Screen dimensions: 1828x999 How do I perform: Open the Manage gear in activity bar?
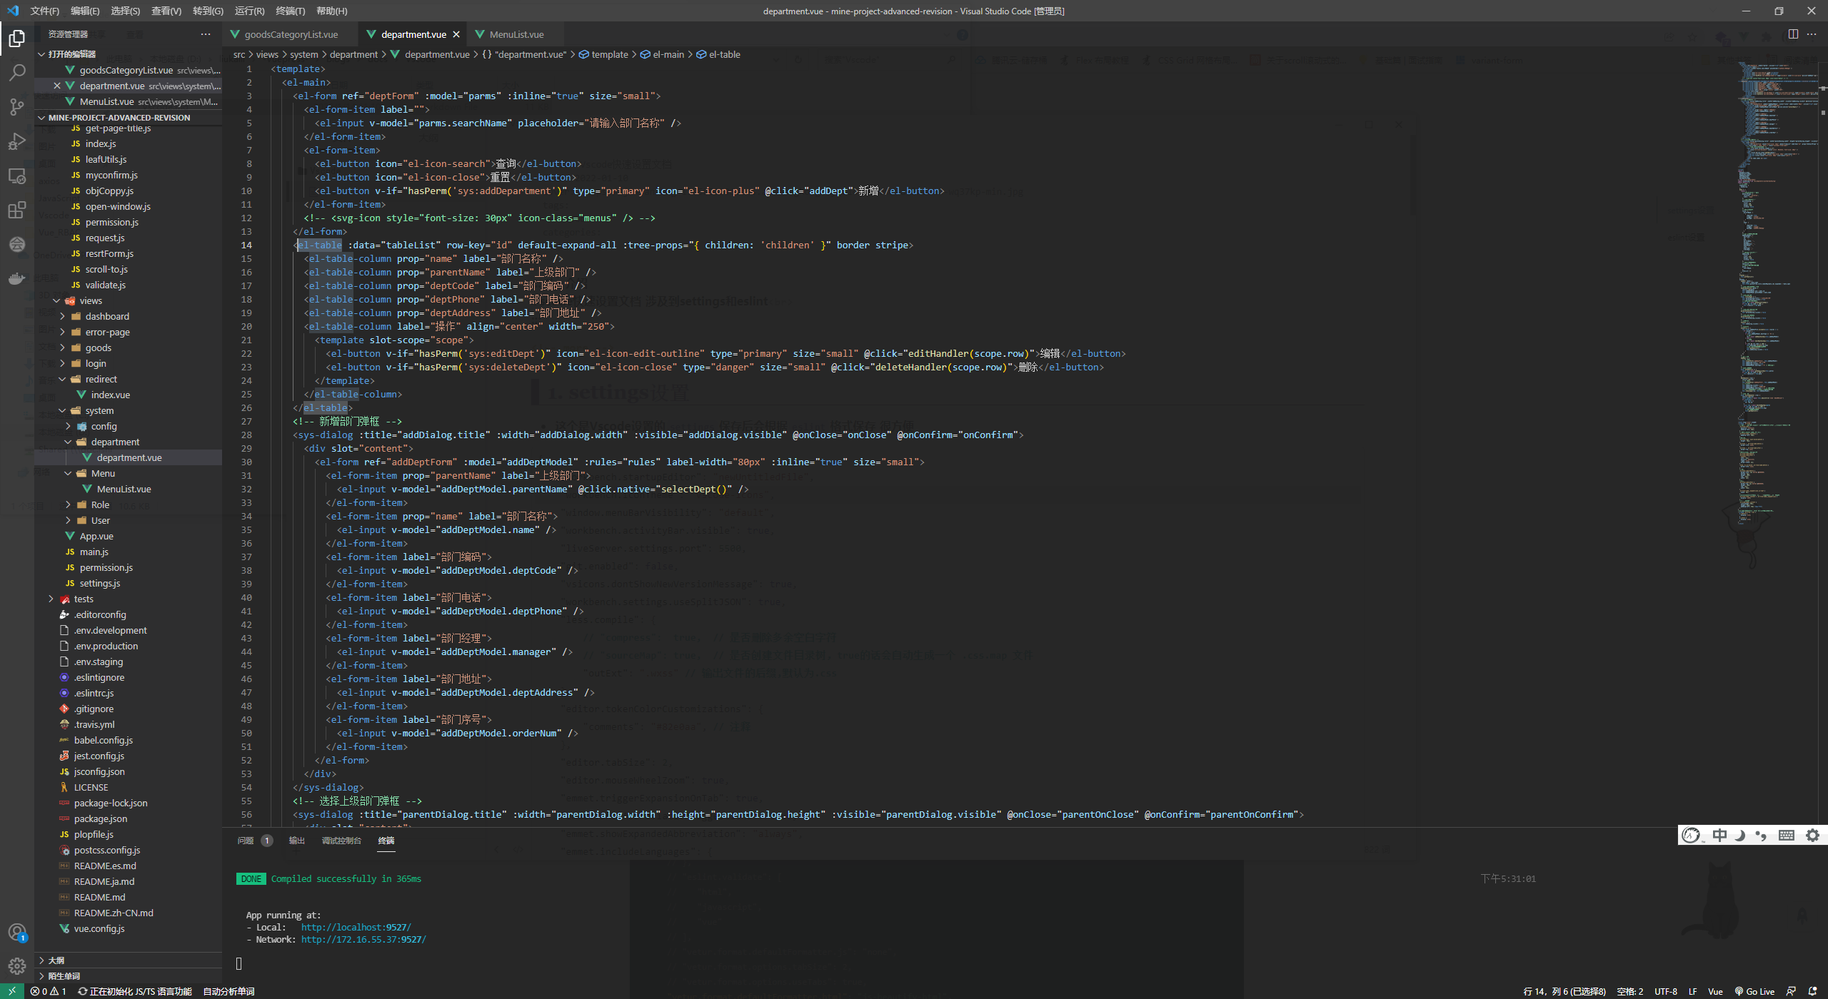pos(17,966)
